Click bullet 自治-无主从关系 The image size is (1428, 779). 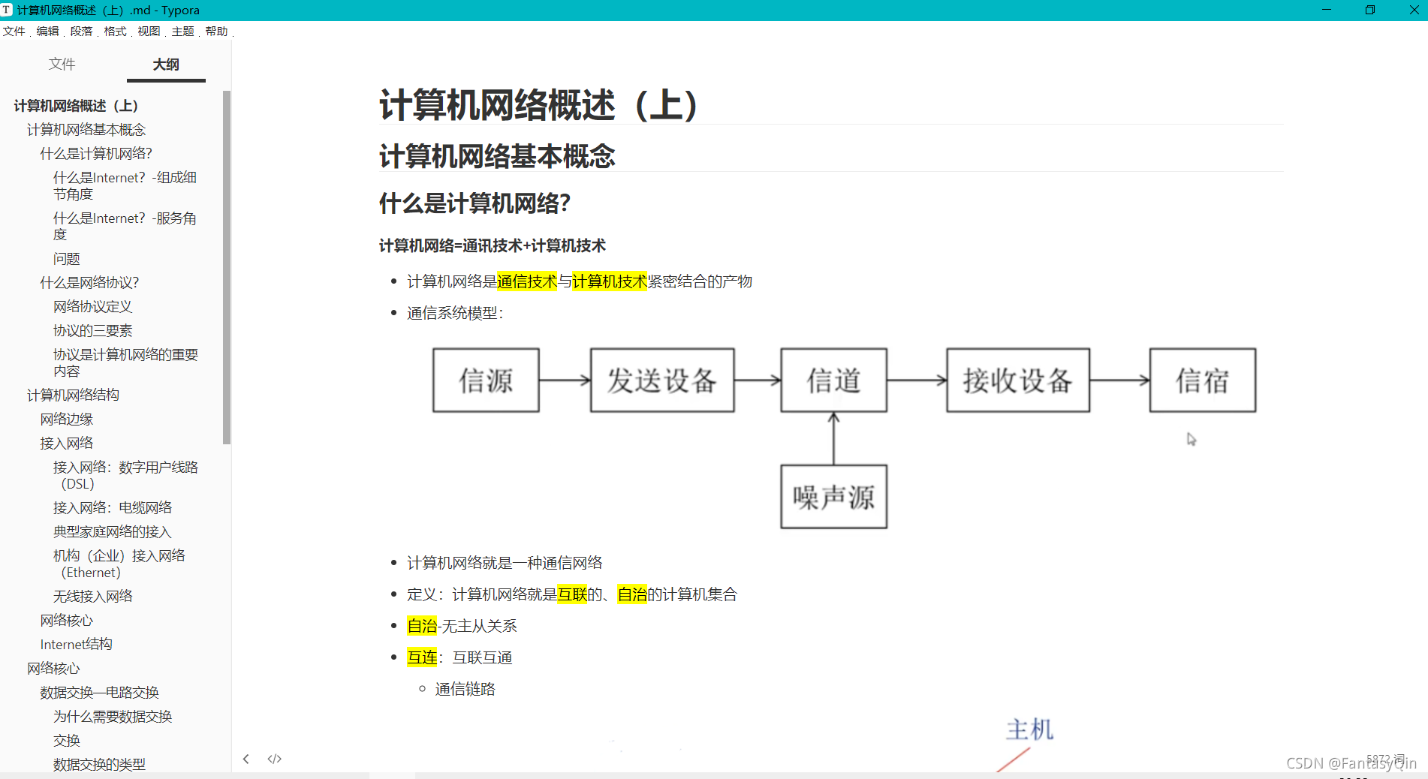coord(462,626)
